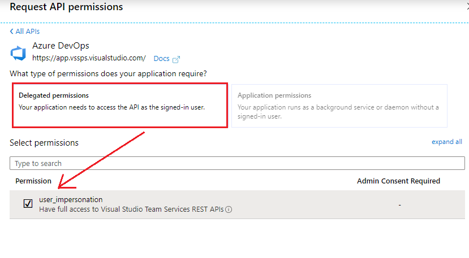
Task: Focus the Type to search field
Action: coord(238,163)
